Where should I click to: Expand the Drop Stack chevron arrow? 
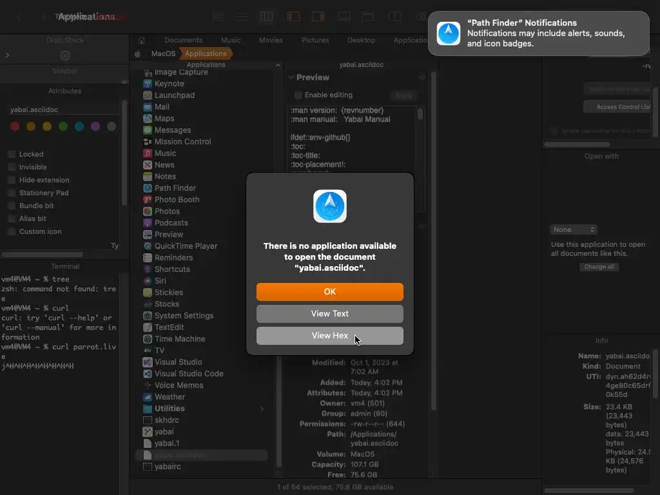coord(7,55)
